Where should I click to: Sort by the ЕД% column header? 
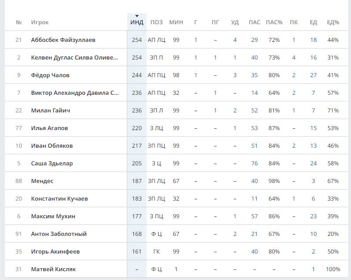click(x=333, y=22)
